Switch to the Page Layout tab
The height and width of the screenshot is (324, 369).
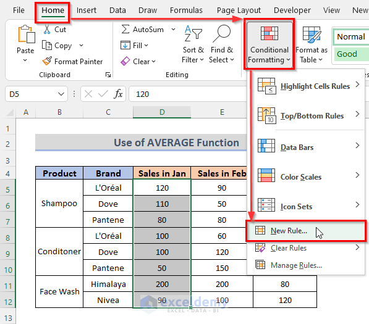click(239, 10)
